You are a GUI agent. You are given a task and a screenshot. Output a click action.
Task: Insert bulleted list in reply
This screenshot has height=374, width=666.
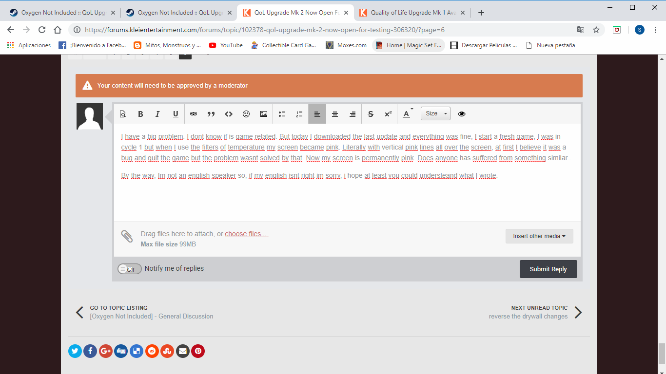tap(282, 114)
